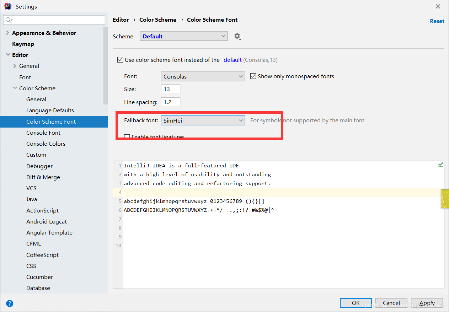Screen dimensions: 449x312
Task: Select General under Color Scheme
Action: [x=36, y=99]
